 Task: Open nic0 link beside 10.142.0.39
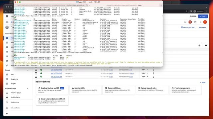click(x=111, y=73)
